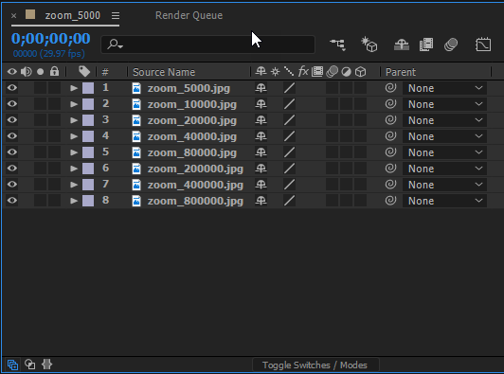504x374 pixels.
Task: Click Source Name column header
Action: (x=164, y=72)
